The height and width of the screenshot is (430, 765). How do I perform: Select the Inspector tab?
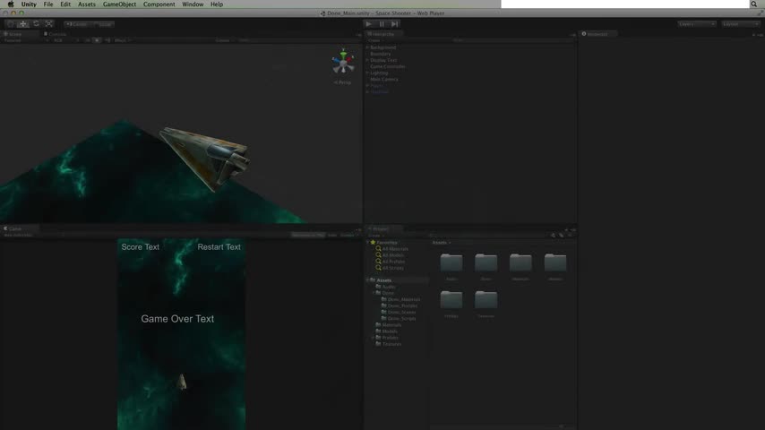coord(597,34)
